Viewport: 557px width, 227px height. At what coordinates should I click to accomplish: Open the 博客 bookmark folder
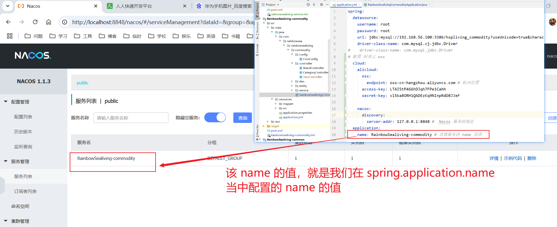tap(108, 36)
